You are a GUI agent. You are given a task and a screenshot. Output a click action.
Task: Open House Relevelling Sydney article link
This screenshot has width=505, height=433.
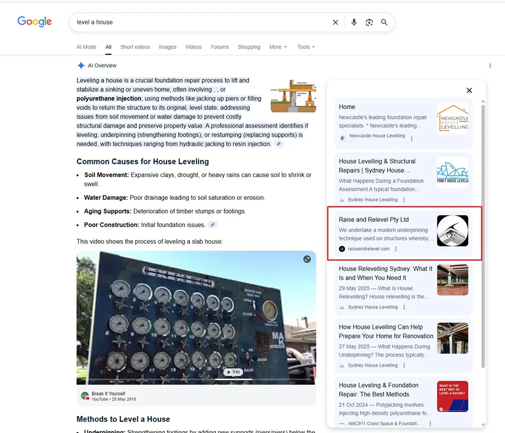pos(385,273)
